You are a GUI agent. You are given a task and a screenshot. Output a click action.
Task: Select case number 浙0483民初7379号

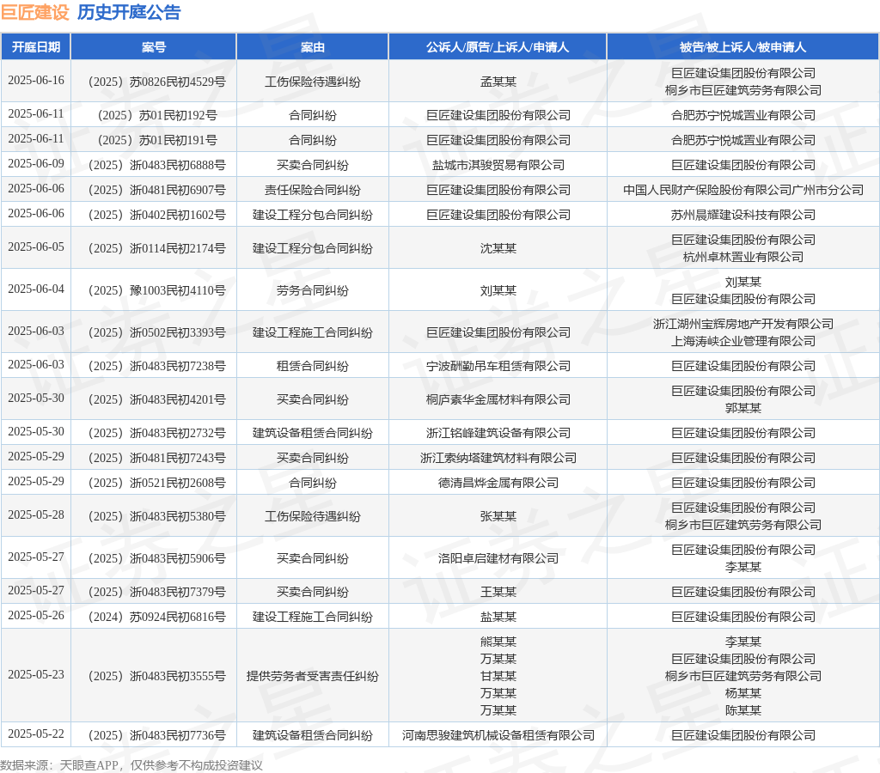(x=157, y=592)
